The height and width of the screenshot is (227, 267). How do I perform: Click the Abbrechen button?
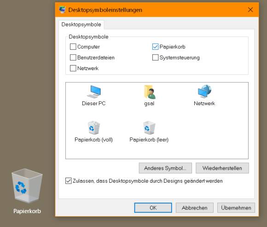(x=195, y=208)
